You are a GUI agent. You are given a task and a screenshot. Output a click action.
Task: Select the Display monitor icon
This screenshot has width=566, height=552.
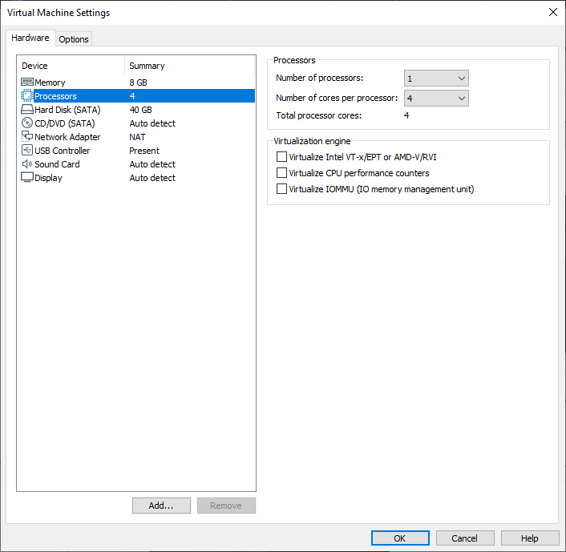click(x=26, y=178)
